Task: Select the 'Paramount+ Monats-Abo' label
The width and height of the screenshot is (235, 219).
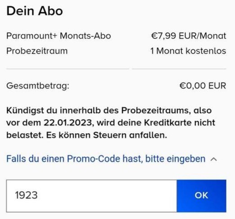Action: pyautogui.click(x=58, y=36)
